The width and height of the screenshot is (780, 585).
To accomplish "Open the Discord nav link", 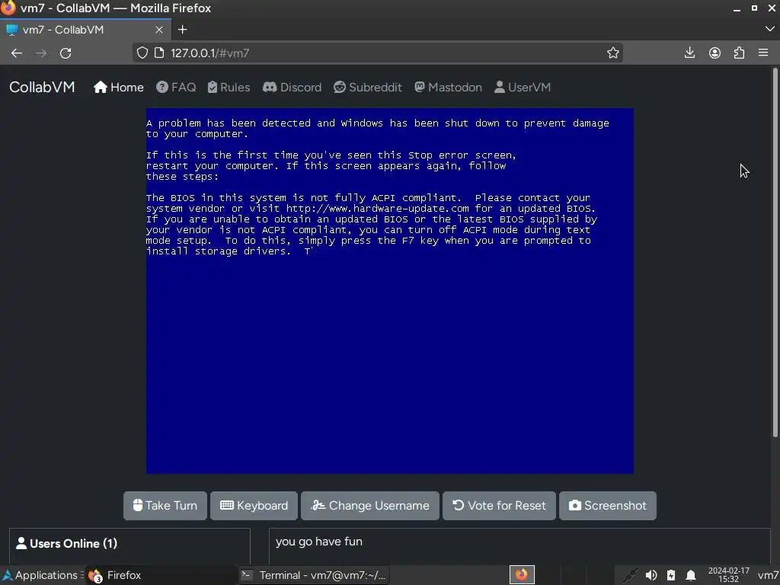I will tap(292, 87).
